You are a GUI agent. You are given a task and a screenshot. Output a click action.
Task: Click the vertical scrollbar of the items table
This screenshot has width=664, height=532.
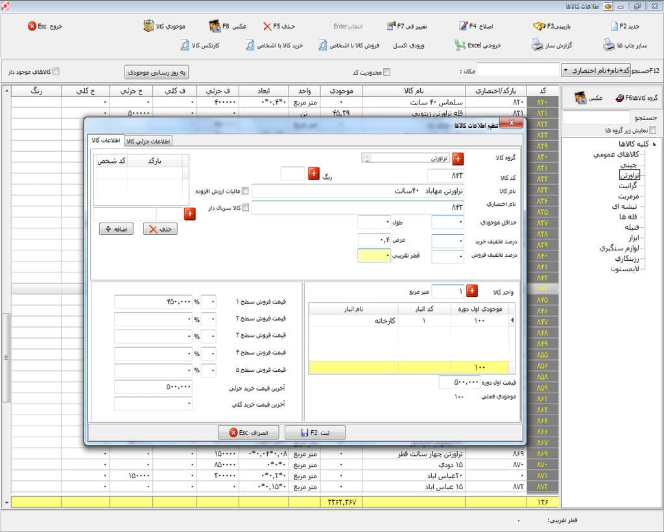6,357
